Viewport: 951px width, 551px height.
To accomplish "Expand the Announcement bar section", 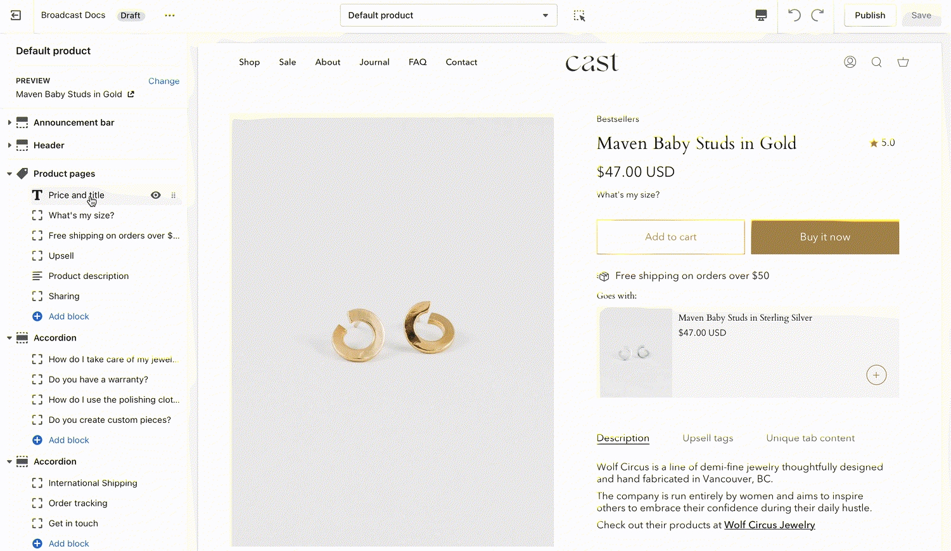I will [x=10, y=122].
